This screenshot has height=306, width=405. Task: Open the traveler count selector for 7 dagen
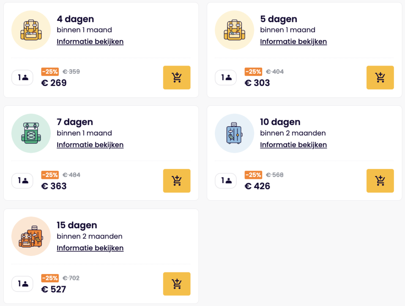[22, 180]
